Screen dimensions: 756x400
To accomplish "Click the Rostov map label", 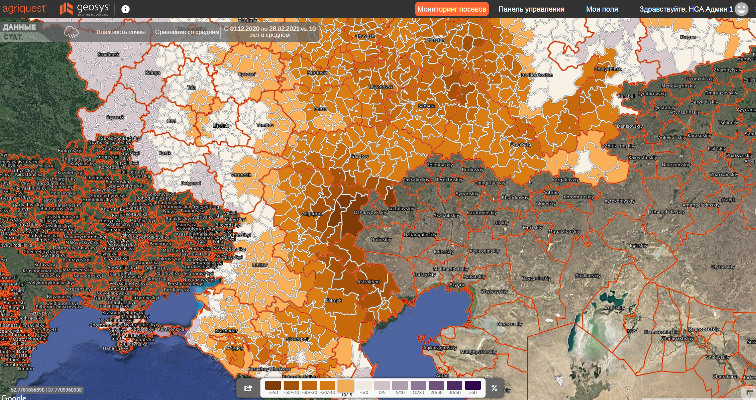I will pos(260,265).
